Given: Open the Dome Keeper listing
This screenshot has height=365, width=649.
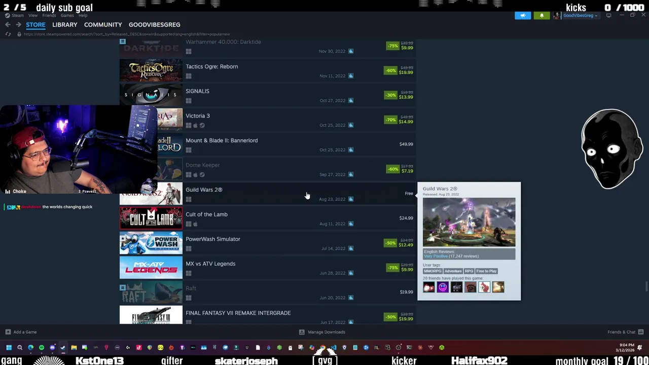Looking at the screenshot, I should click(x=268, y=169).
